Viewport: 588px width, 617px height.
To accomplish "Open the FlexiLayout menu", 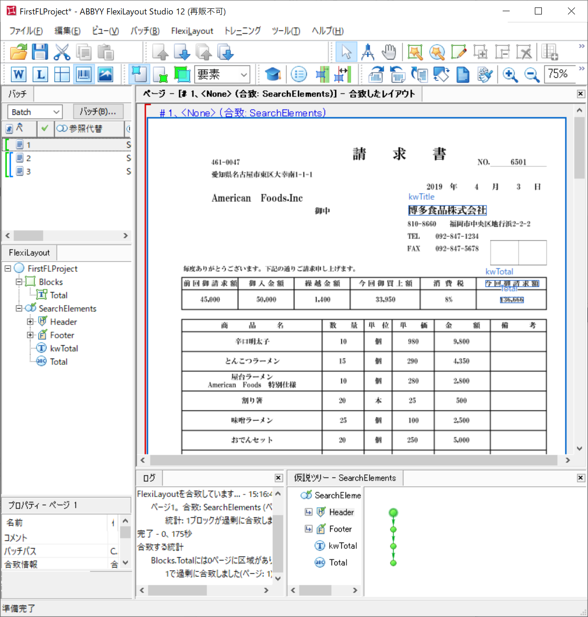I will tap(192, 31).
